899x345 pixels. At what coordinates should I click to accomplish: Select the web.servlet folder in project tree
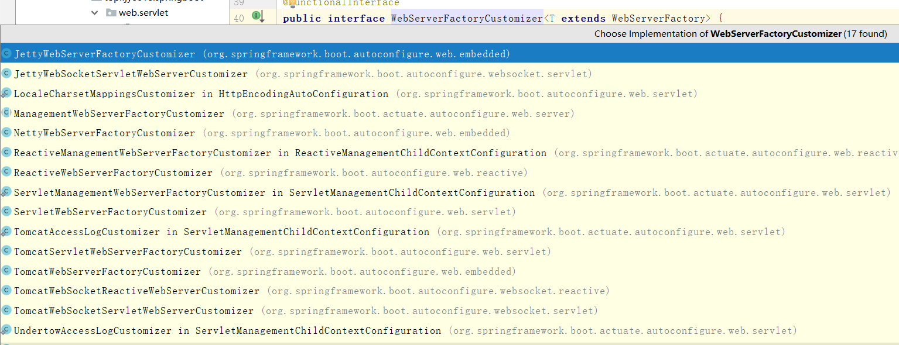click(143, 12)
